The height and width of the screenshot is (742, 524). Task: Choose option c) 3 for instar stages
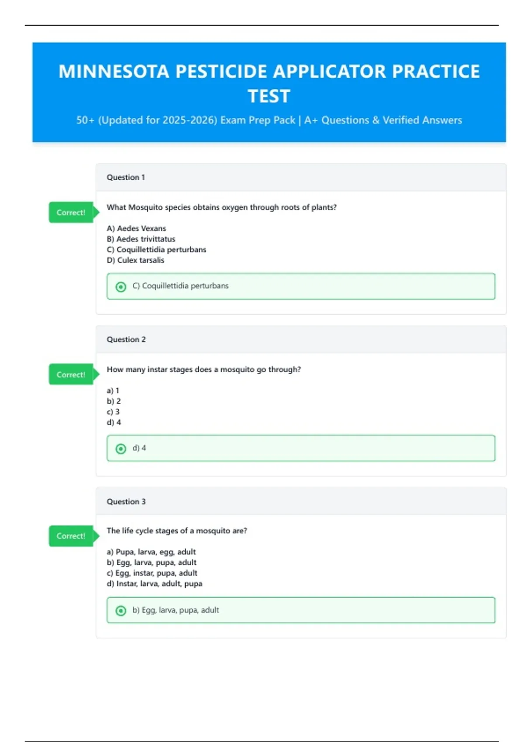point(113,412)
